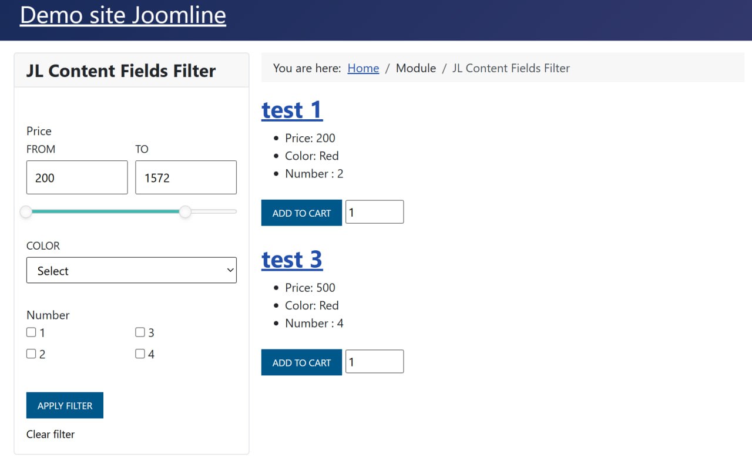Click the right price slider handle
This screenshot has width=752, height=471.
coord(186,211)
